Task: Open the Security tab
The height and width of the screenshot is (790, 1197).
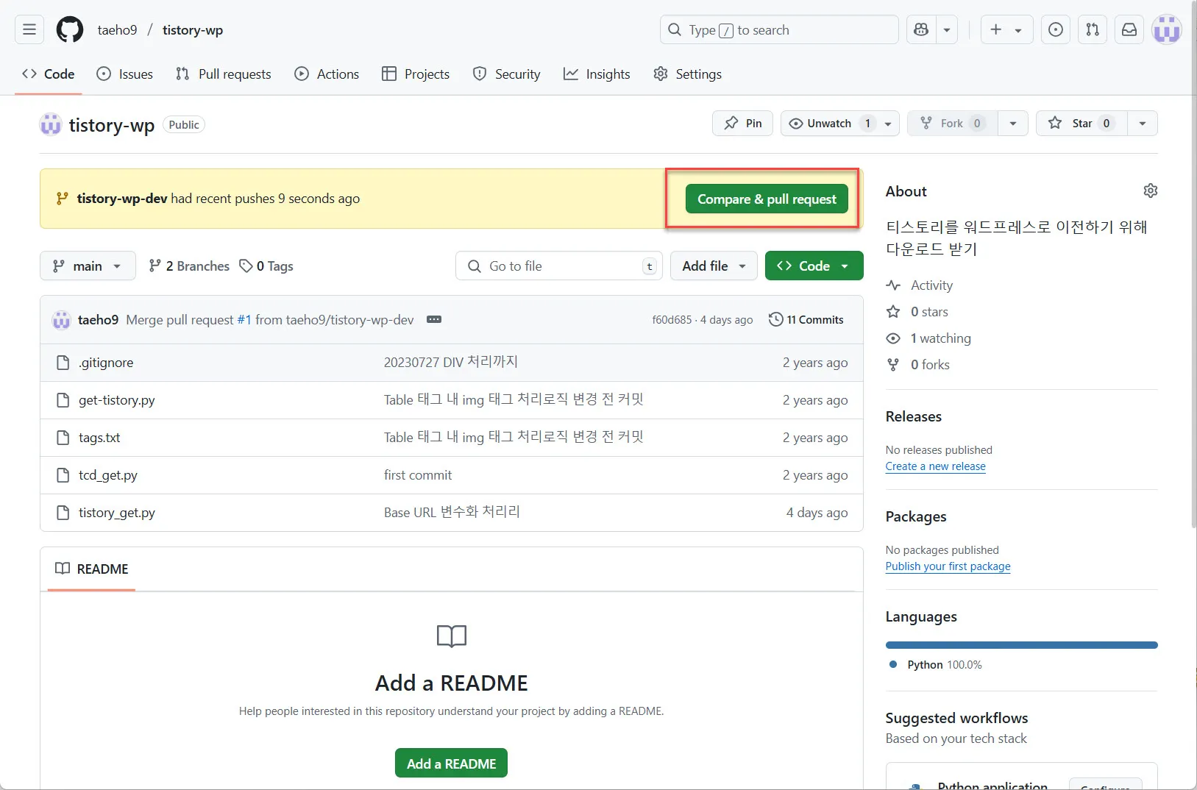Action: pyautogui.click(x=507, y=74)
